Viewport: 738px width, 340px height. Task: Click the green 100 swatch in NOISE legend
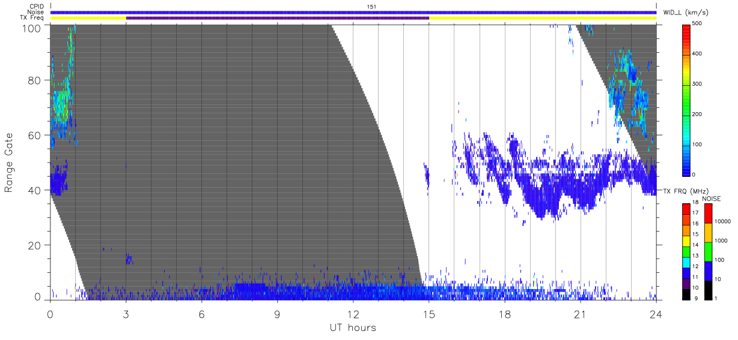pos(708,251)
